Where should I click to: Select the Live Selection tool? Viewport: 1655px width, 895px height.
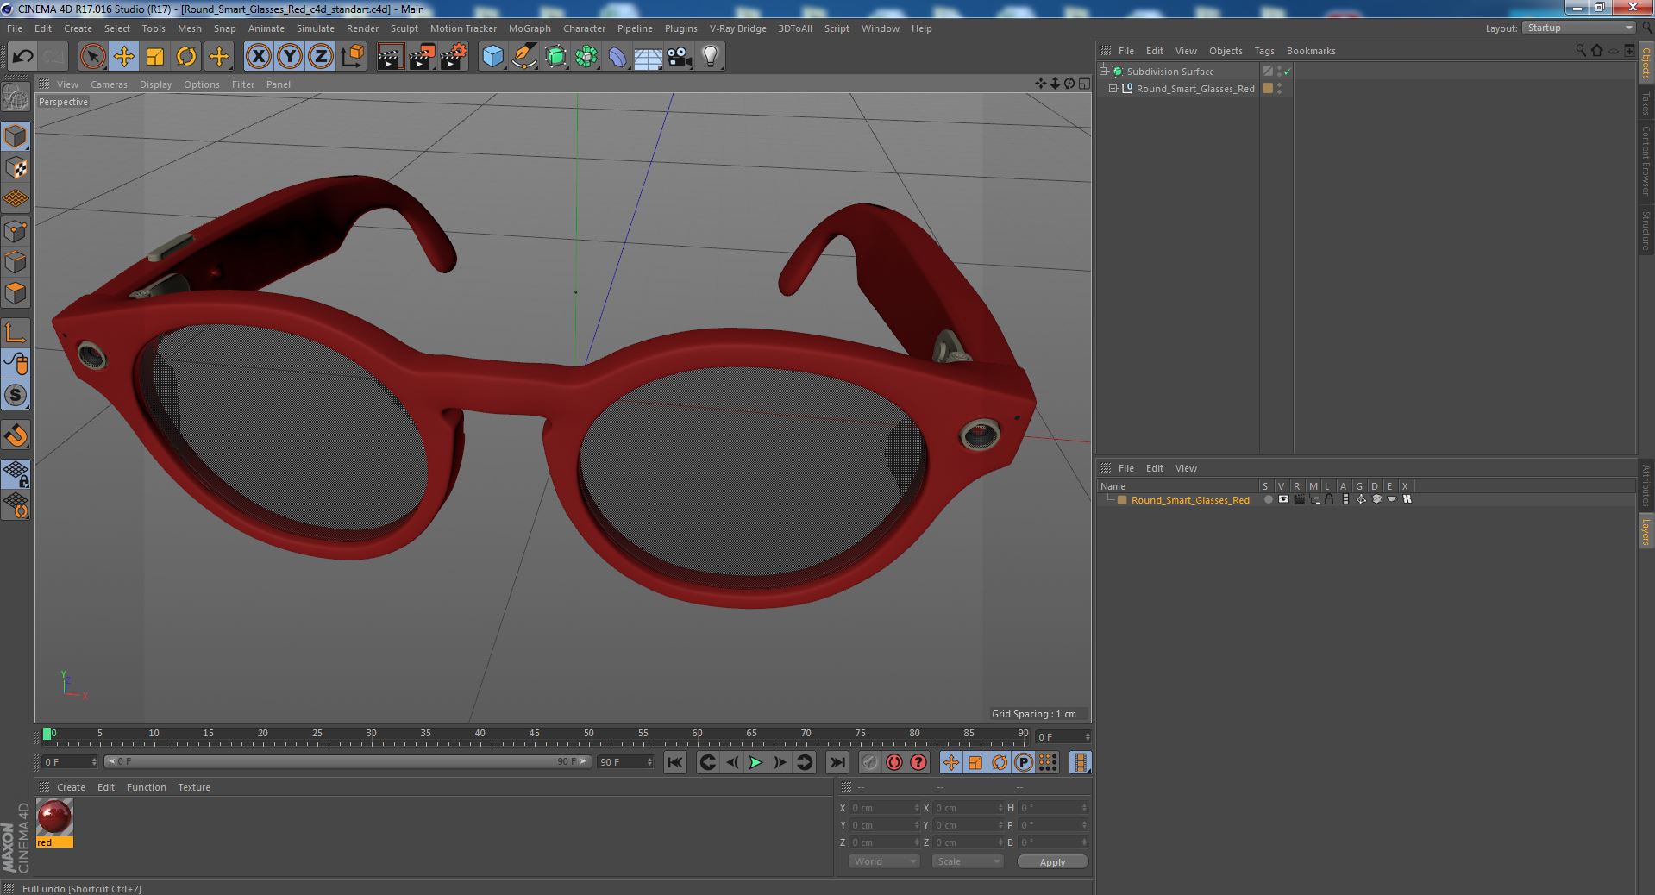[92, 57]
